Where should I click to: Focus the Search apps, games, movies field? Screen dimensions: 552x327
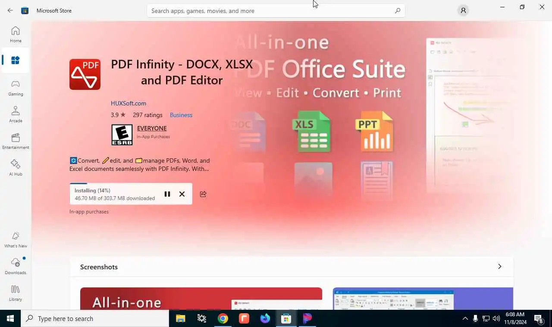(276, 11)
